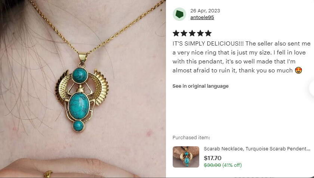This screenshot has width=314, height=178.
Task: Click the green pentagon avatar of antoele95
Action: tap(179, 14)
